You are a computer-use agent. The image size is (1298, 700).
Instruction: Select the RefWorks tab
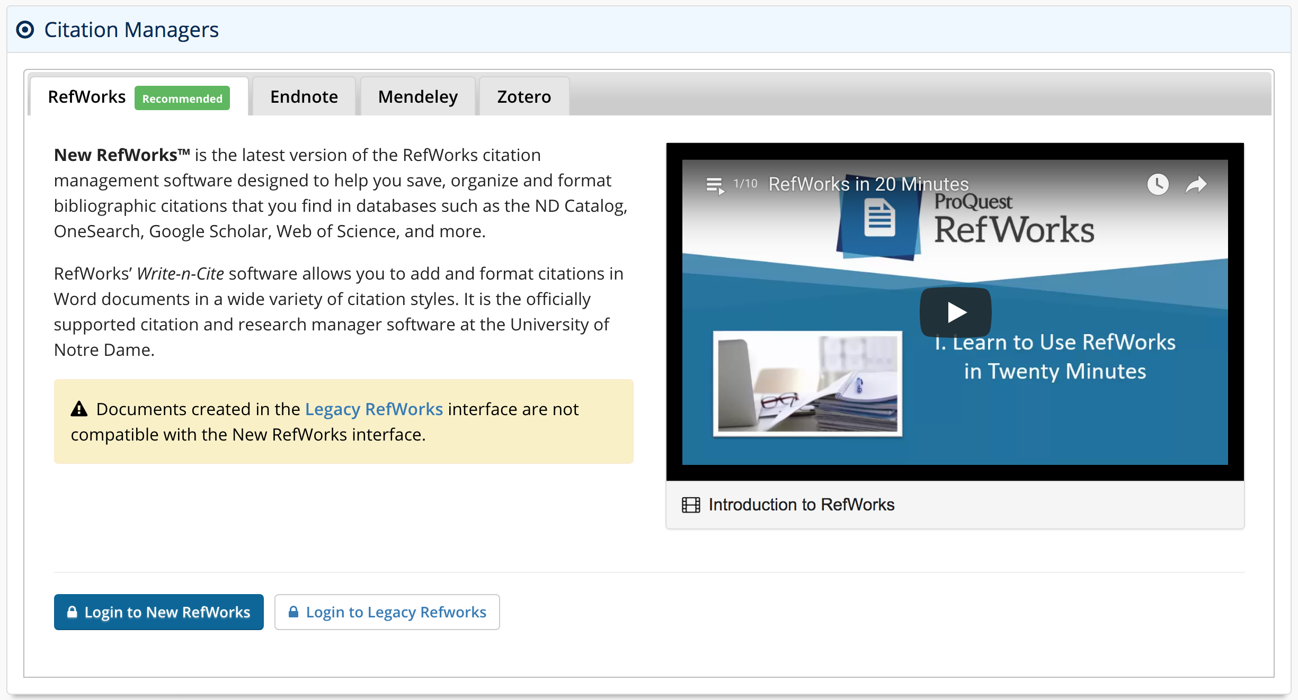tap(139, 96)
